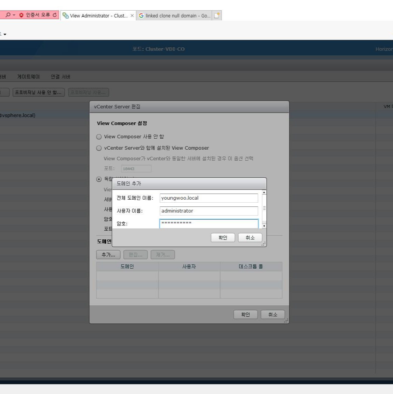Cancel with 취소 in vCenter Server 편집 dialog
Image resolution: width=393 pixels, height=394 pixels.
273,314
